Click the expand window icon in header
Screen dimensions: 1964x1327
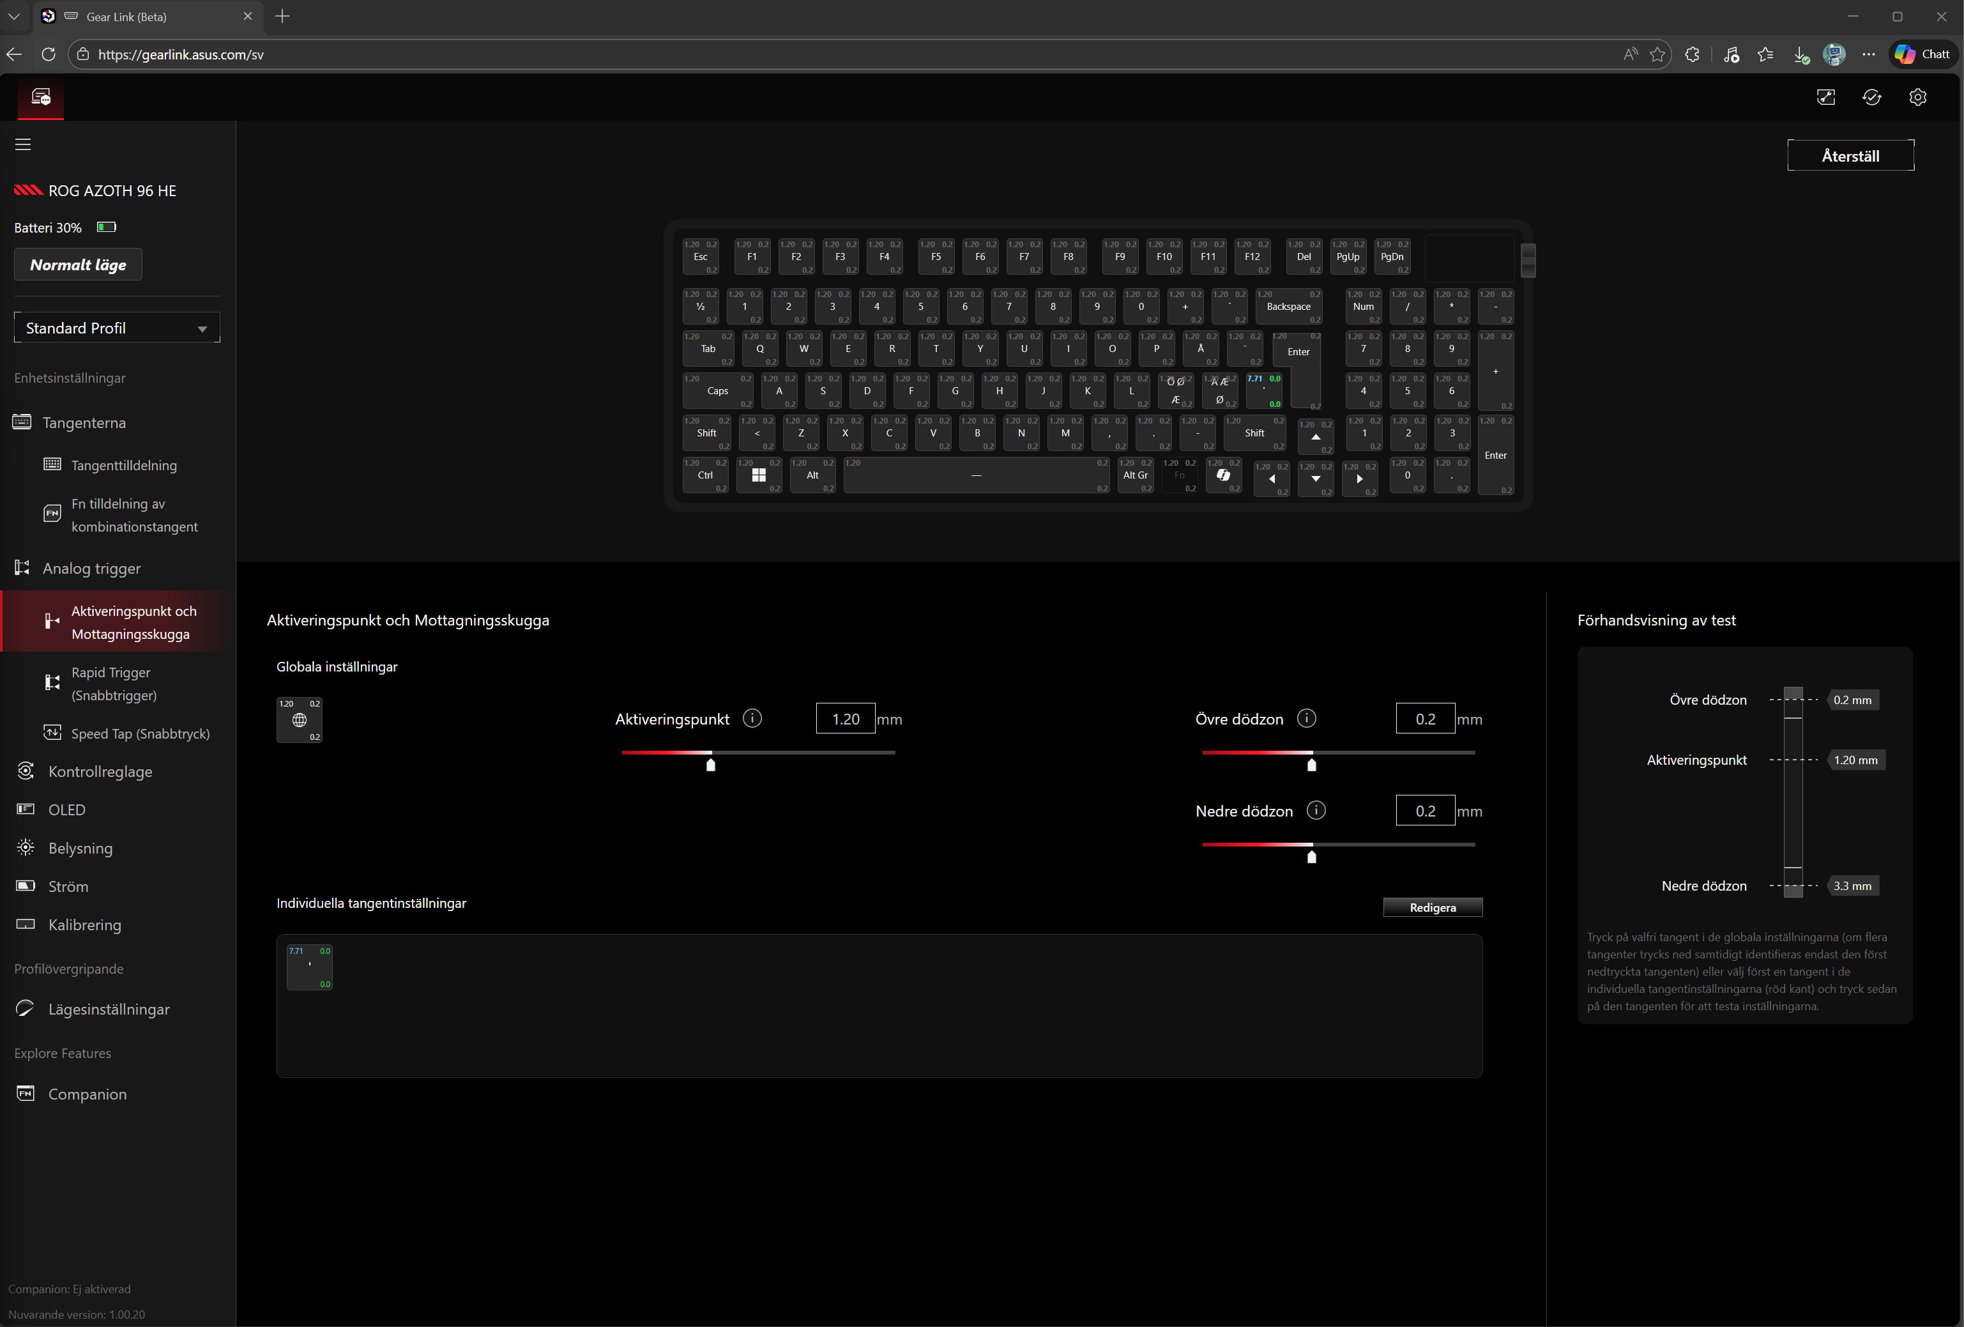click(1825, 97)
